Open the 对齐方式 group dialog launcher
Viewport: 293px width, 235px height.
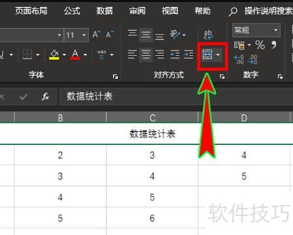tap(222, 76)
